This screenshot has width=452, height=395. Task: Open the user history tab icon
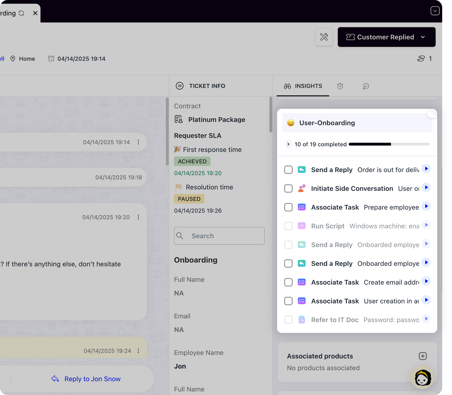pyautogui.click(x=366, y=86)
